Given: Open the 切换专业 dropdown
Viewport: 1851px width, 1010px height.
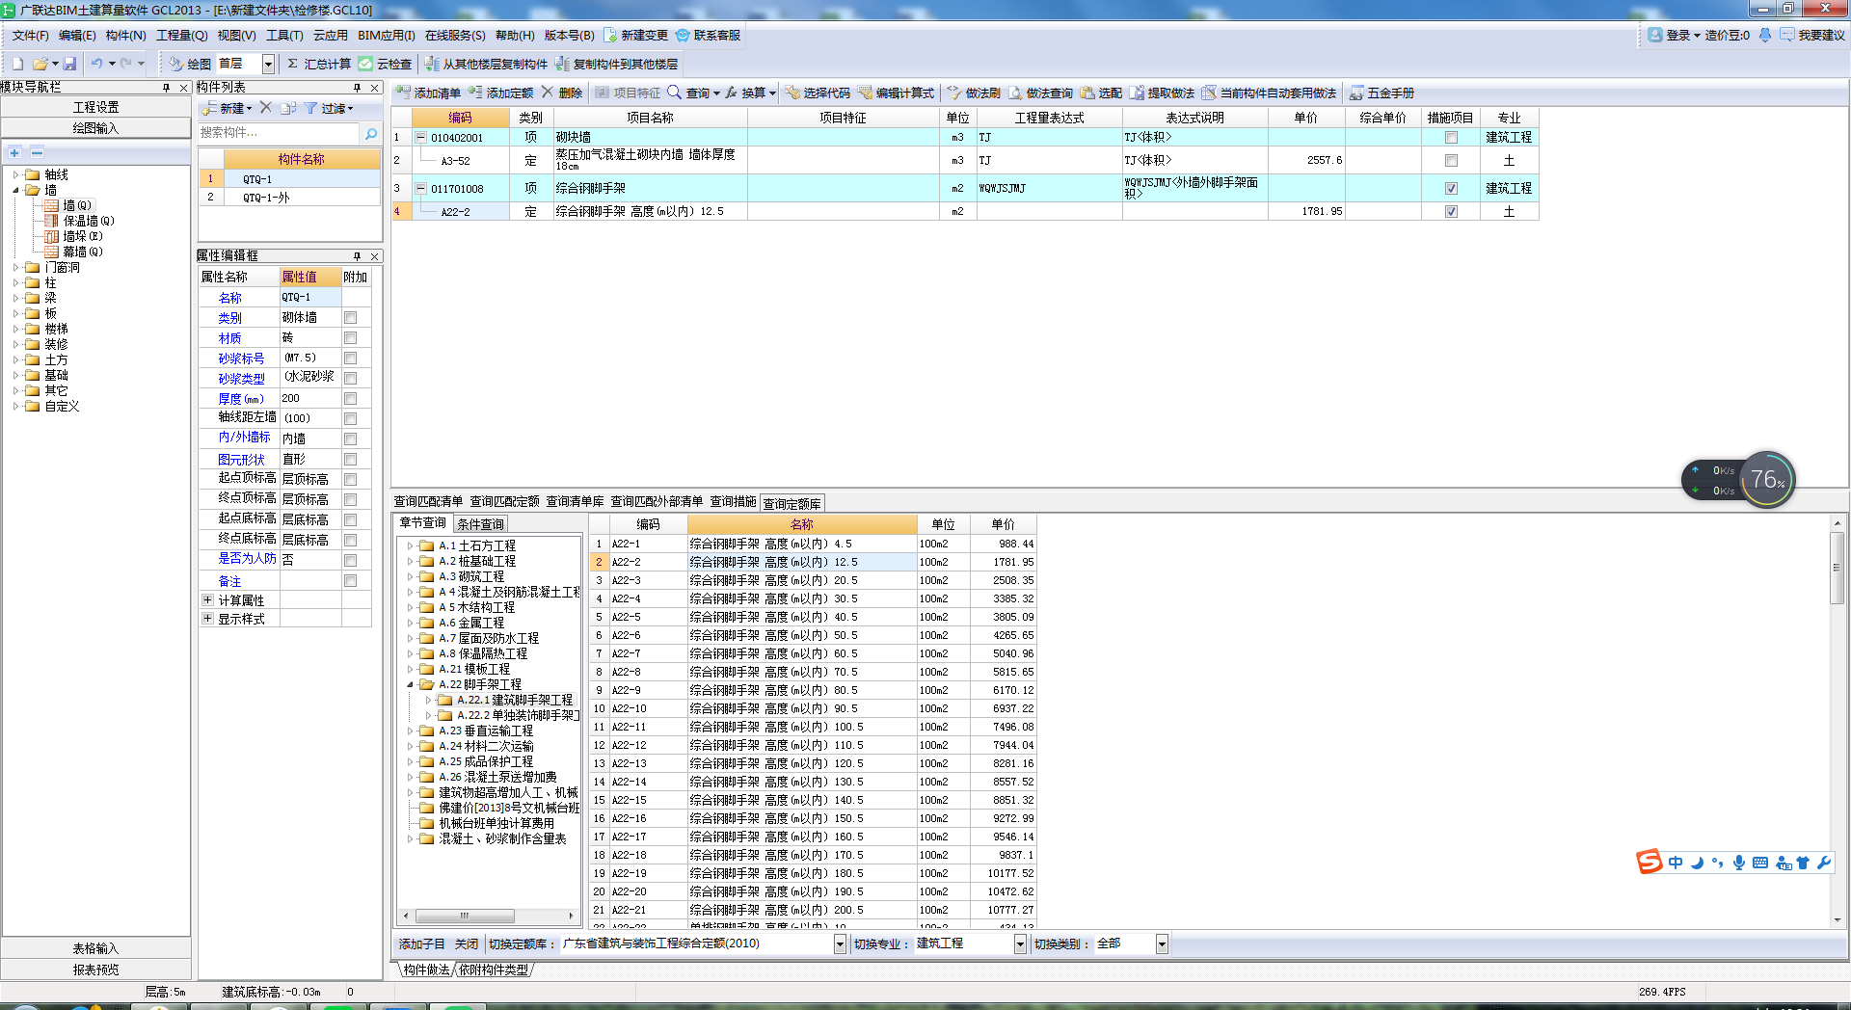Looking at the screenshot, I should coord(1020,944).
